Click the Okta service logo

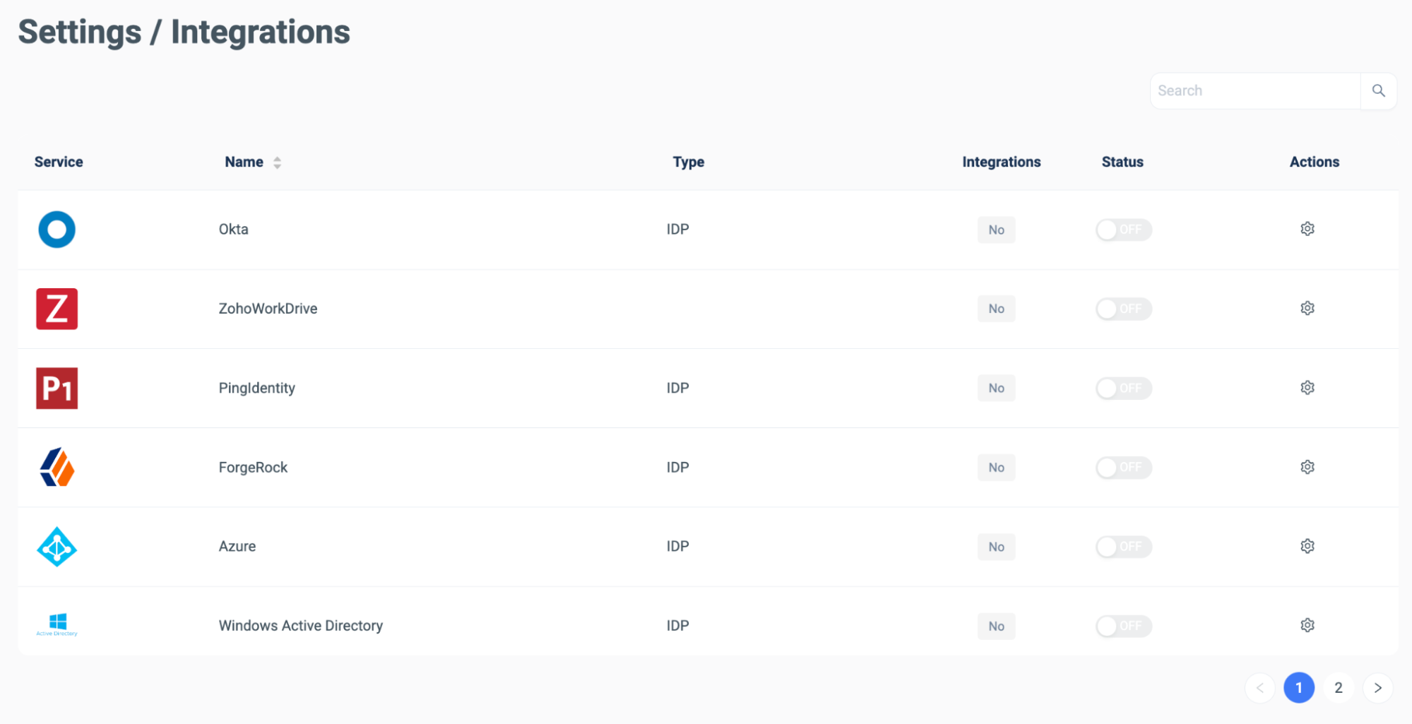[x=57, y=230]
